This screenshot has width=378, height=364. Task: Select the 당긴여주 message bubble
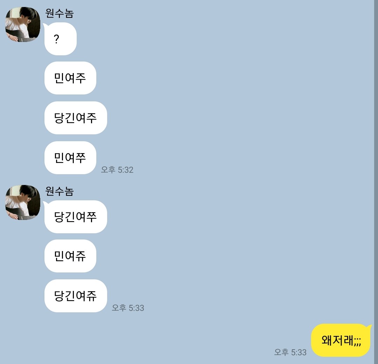pyautogui.click(x=76, y=118)
